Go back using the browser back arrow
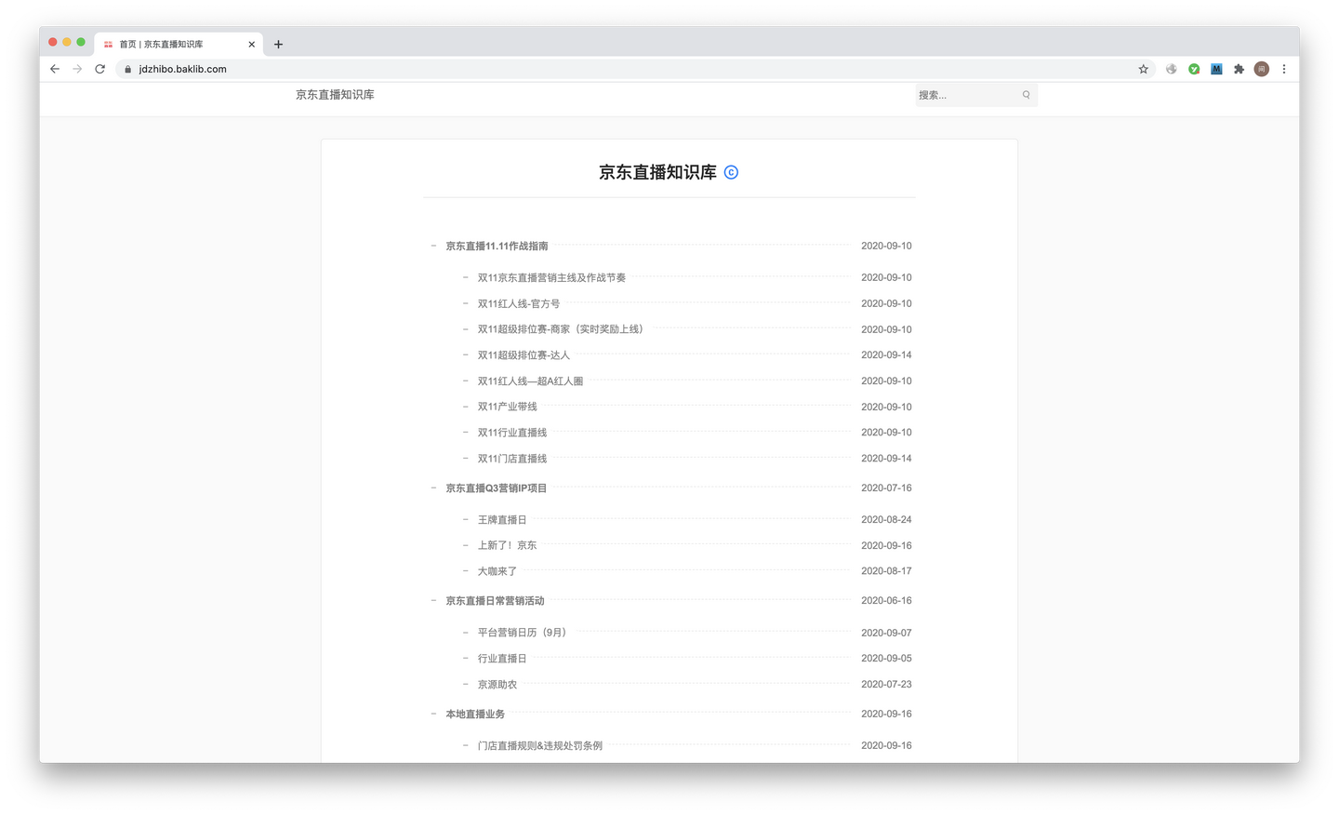This screenshot has width=1339, height=815. [x=55, y=69]
